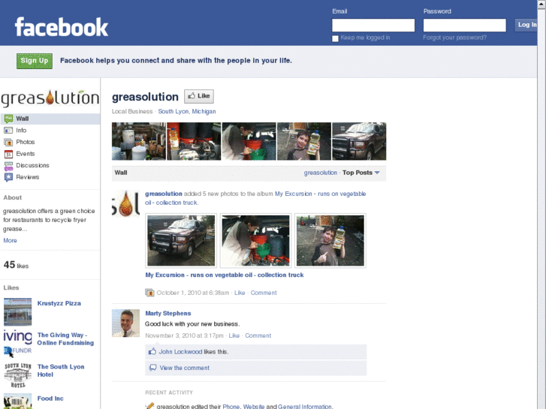Click comment bubble icon beside View the comment
546x409 pixels.
[x=152, y=368]
